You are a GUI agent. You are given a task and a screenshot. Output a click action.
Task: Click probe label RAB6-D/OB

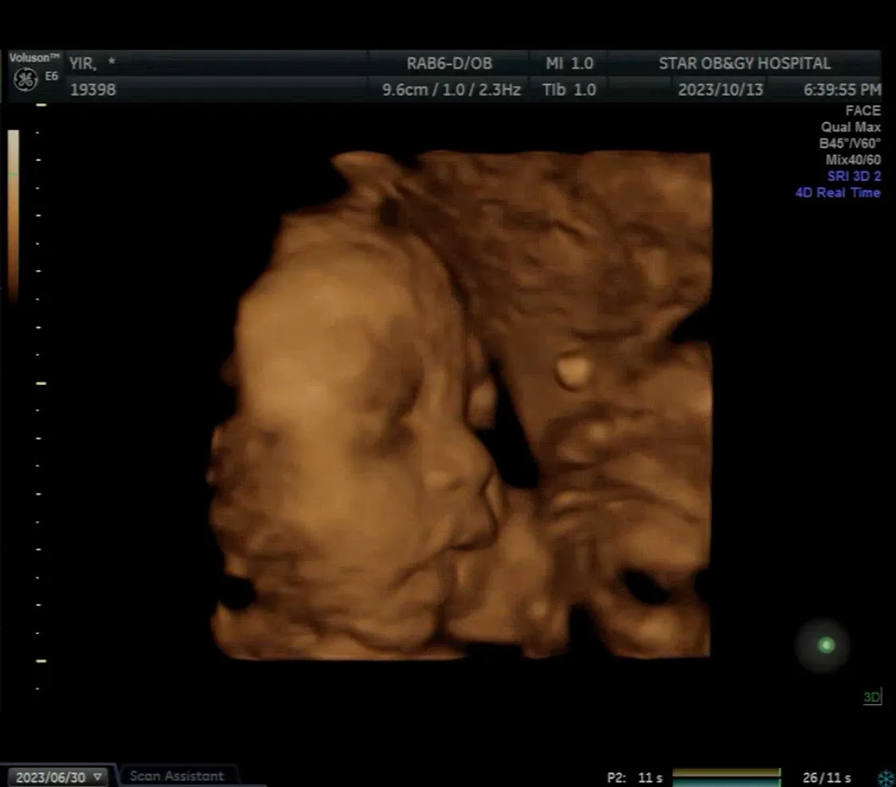click(x=449, y=63)
